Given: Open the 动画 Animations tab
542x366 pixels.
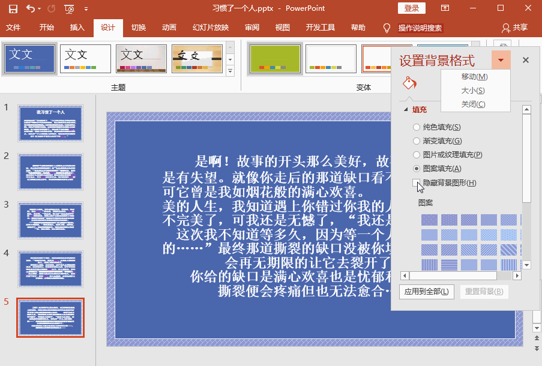Looking at the screenshot, I should tap(169, 28).
